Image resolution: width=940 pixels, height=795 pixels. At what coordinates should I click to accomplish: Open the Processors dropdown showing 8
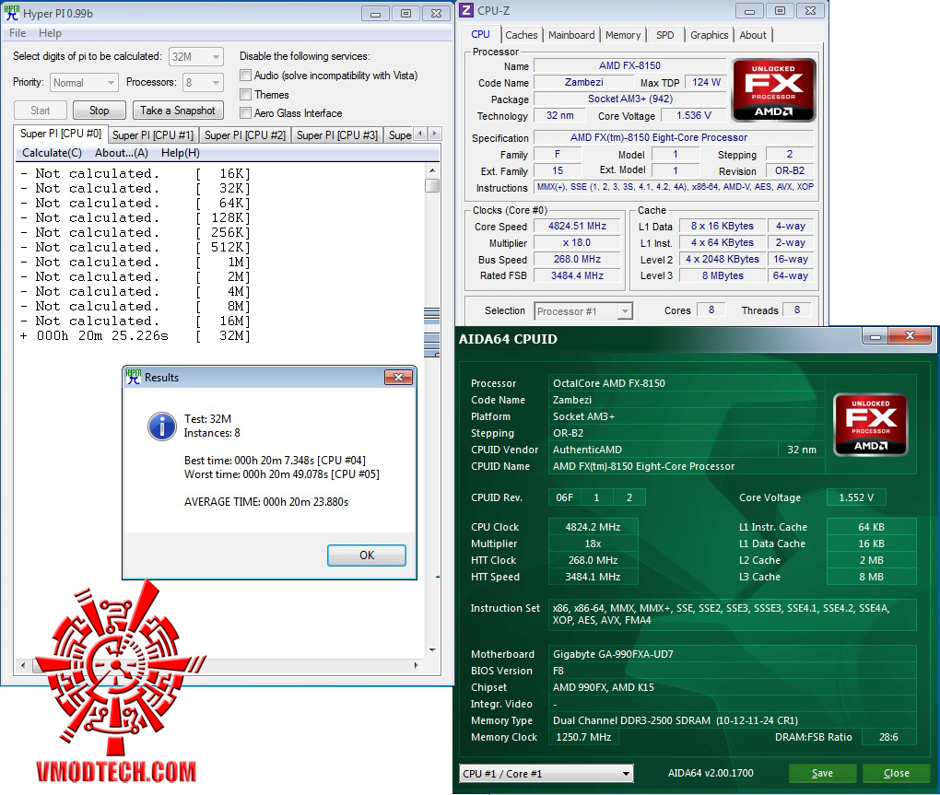click(204, 83)
